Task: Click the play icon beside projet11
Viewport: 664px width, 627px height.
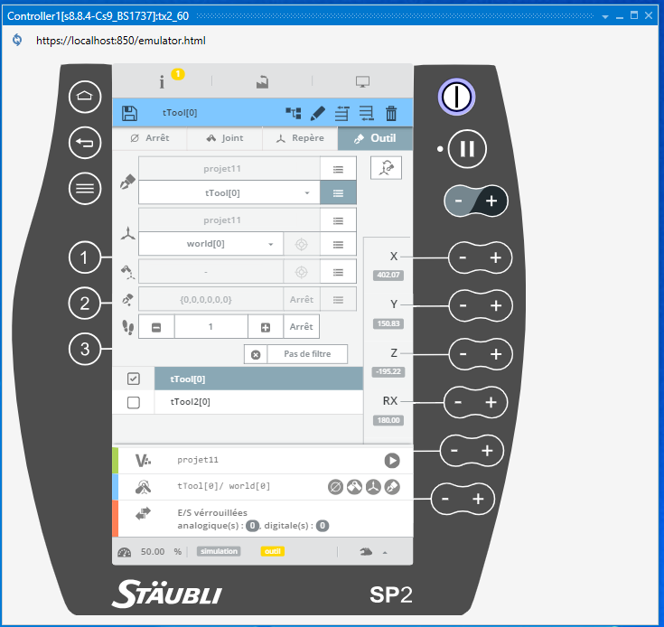Action: coord(391,460)
